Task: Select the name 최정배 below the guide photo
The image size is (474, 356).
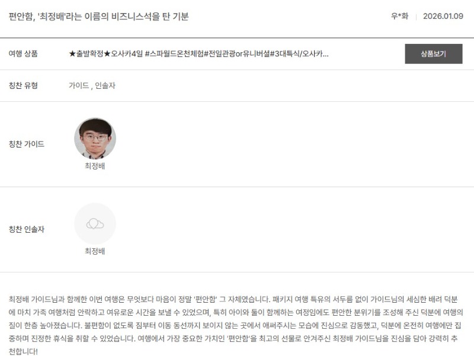Action: [x=95, y=166]
